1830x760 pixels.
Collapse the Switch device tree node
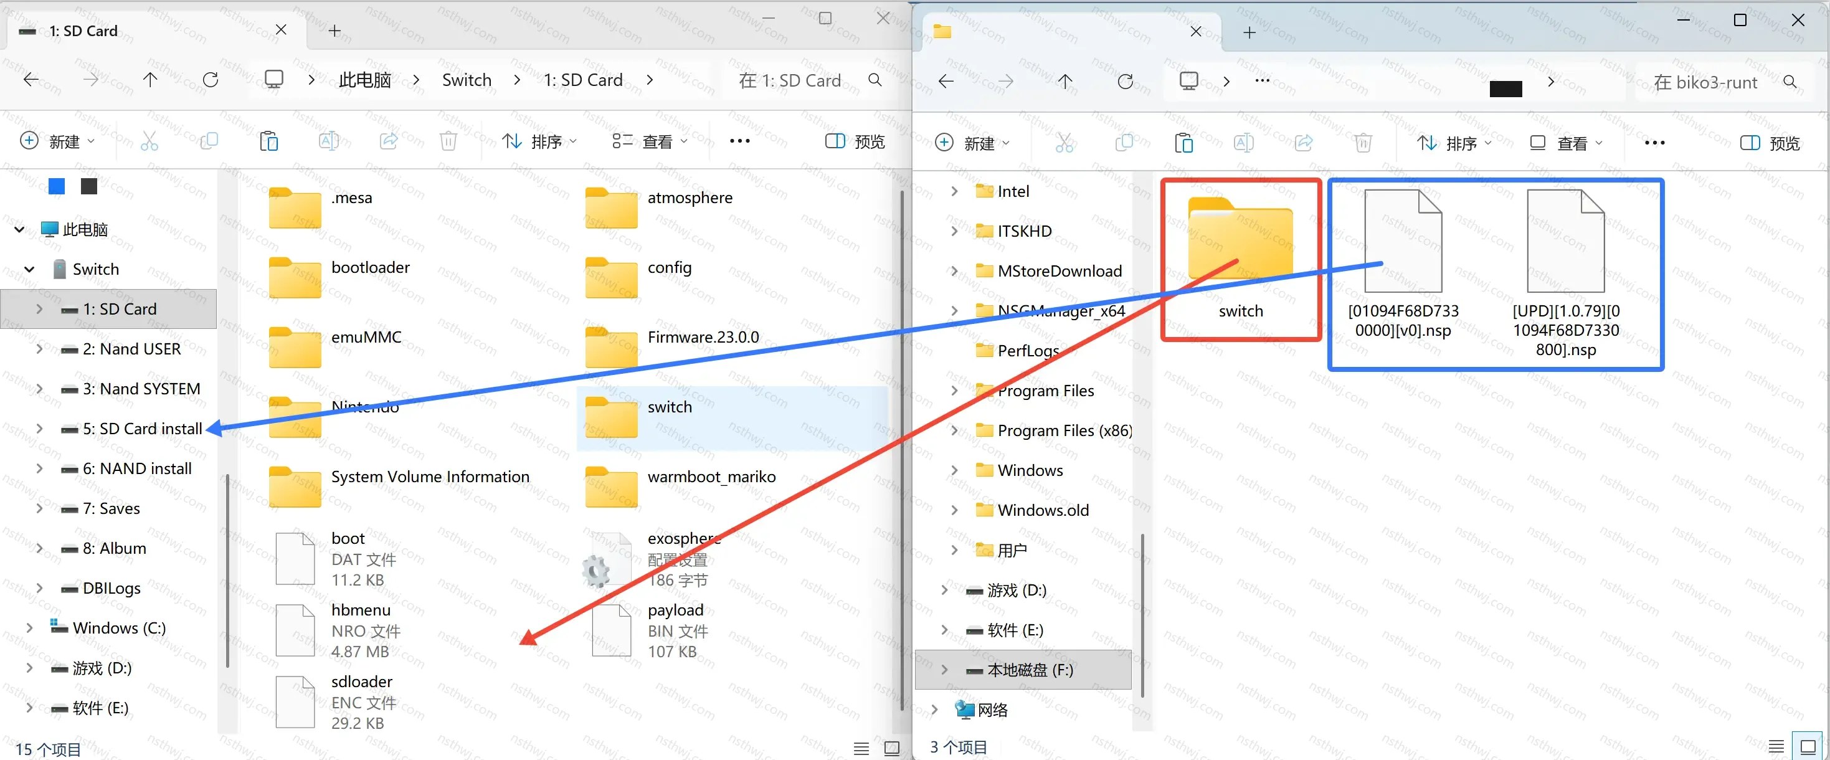[x=29, y=269]
